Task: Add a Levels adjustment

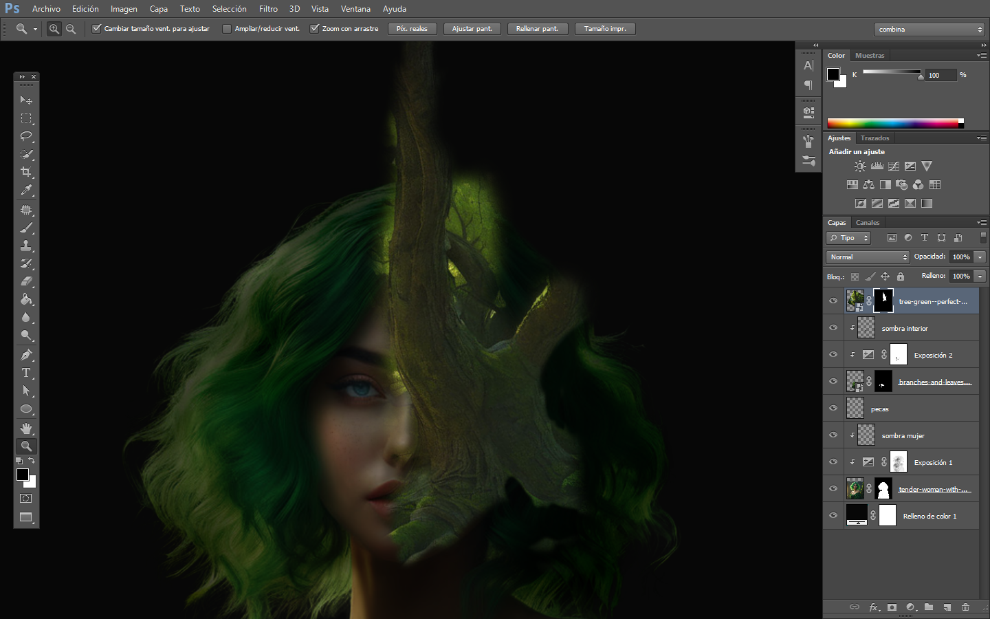Action: pyautogui.click(x=877, y=166)
